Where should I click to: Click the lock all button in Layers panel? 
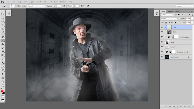[x=176, y=23]
